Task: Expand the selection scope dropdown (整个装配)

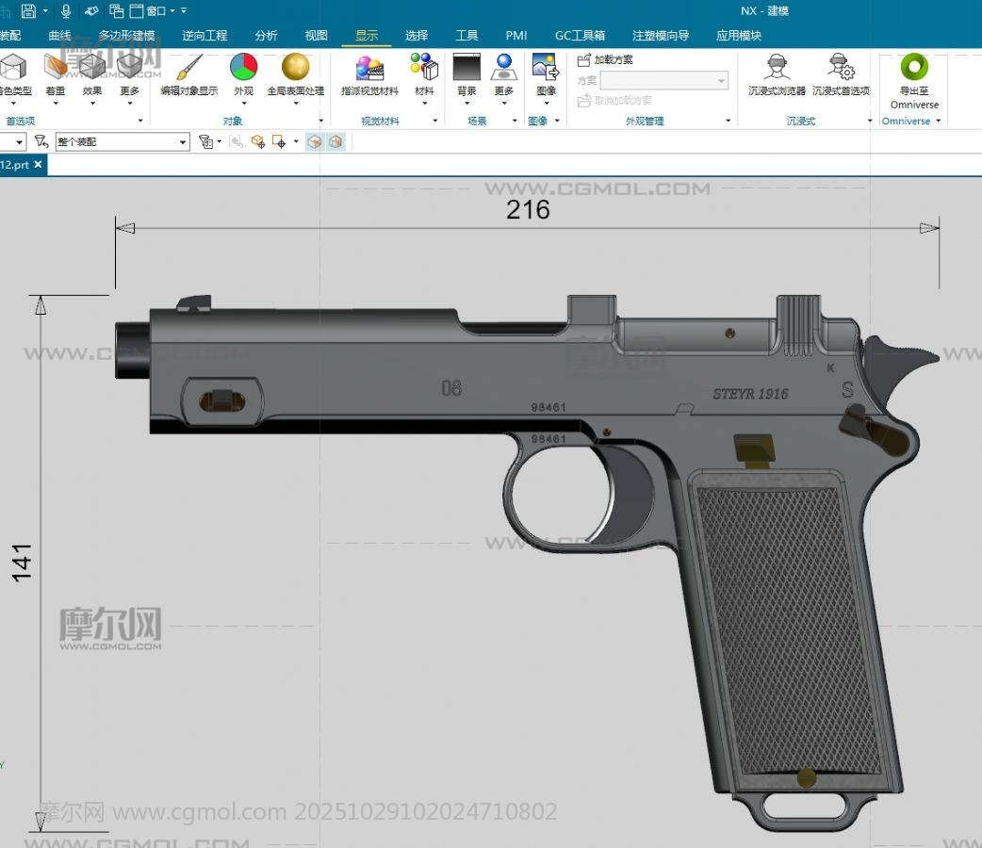Action: tap(184, 141)
